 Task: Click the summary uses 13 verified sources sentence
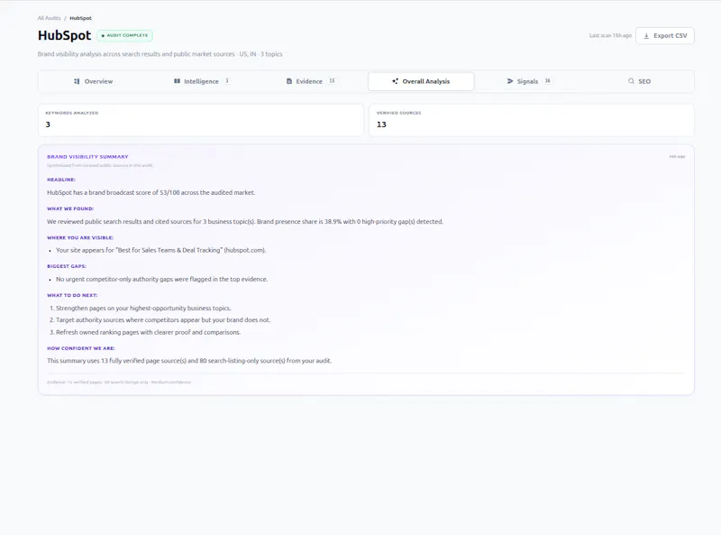tap(189, 361)
